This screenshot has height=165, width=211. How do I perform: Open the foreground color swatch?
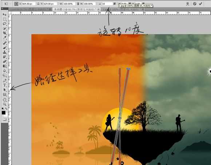tap(4, 113)
